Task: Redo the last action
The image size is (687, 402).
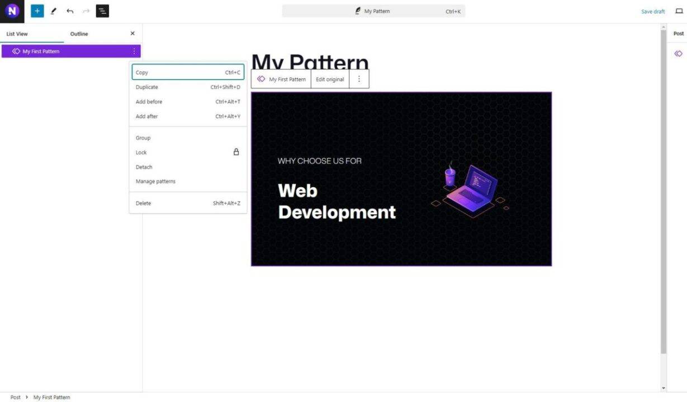Action: tap(85, 11)
